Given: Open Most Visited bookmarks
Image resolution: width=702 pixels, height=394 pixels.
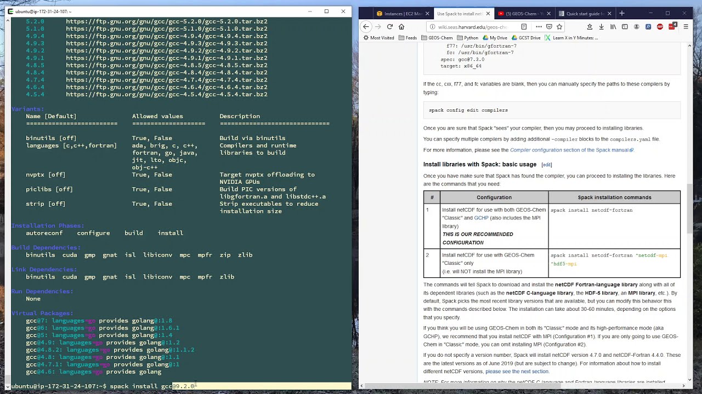Looking at the screenshot, I should coord(378,38).
